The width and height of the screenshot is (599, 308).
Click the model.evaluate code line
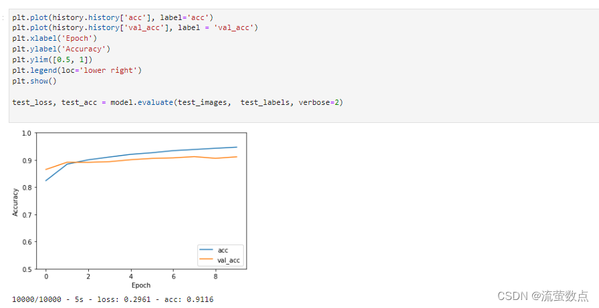pos(177,102)
